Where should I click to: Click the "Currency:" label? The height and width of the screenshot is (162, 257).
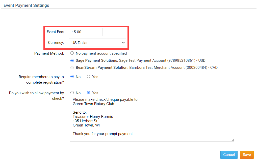[x=56, y=43]
